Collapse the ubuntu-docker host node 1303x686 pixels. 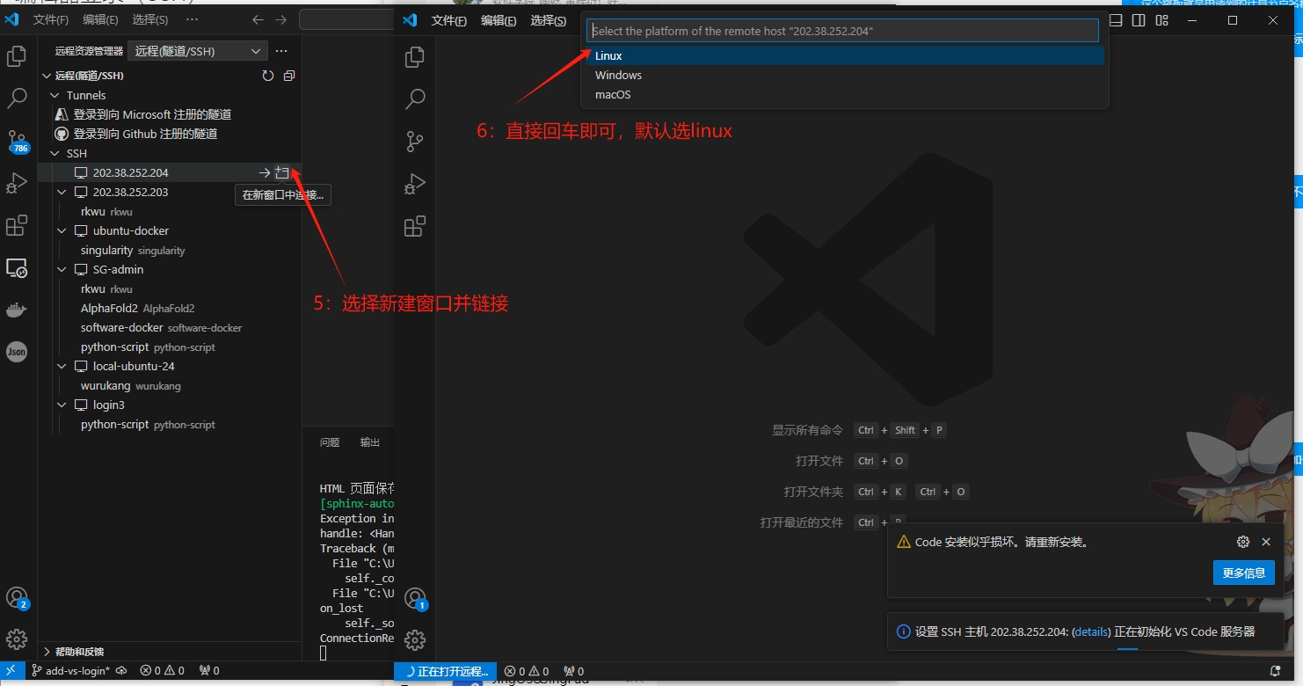point(62,230)
